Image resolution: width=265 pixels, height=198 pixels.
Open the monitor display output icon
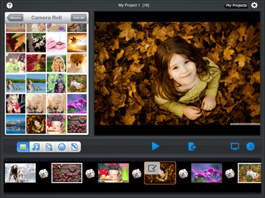(235, 146)
